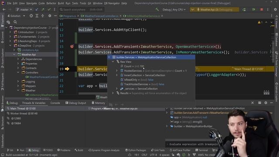Switch to the Console debug tab
Image resolution: width=279 pixels, height=157 pixels.
click(x=55, y=103)
